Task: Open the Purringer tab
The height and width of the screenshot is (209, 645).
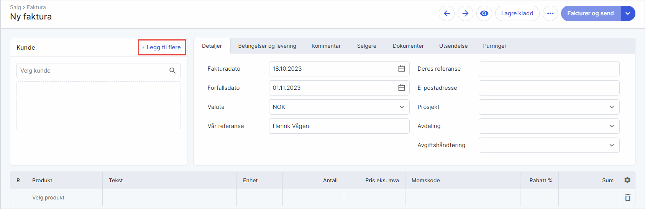Action: pos(494,46)
